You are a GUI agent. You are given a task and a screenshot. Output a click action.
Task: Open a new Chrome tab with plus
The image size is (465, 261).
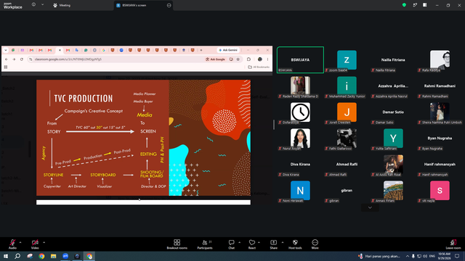(201, 50)
